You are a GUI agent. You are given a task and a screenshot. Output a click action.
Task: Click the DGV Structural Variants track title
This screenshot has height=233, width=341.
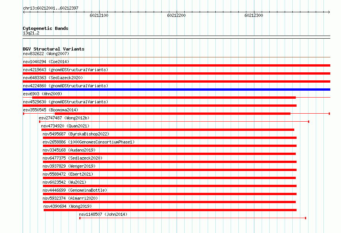[x=54, y=49]
